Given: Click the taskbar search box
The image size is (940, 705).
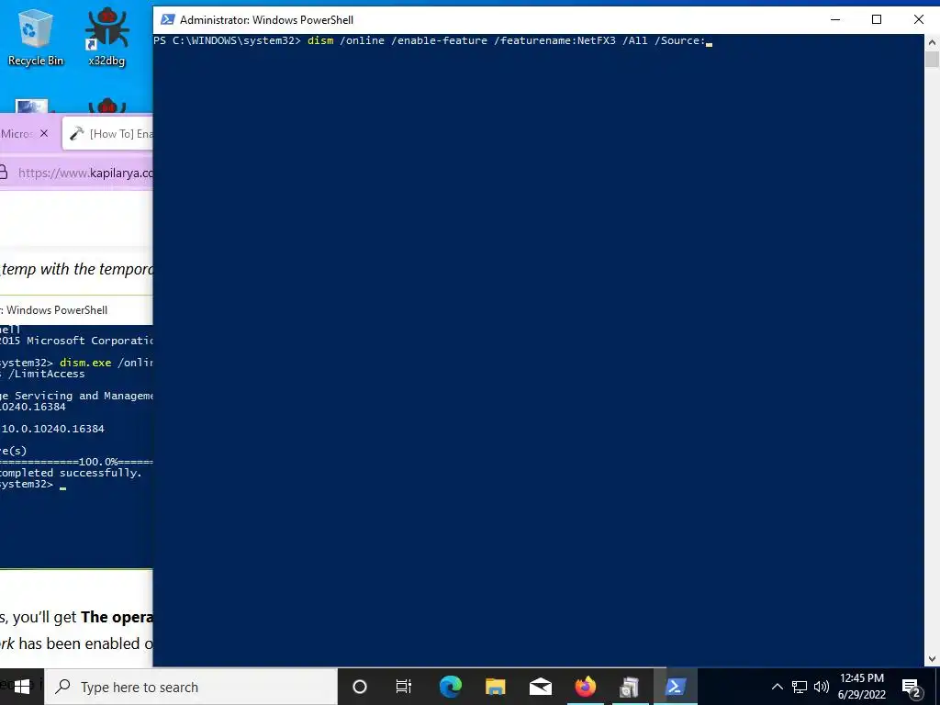Looking at the screenshot, I should pyautogui.click(x=191, y=687).
